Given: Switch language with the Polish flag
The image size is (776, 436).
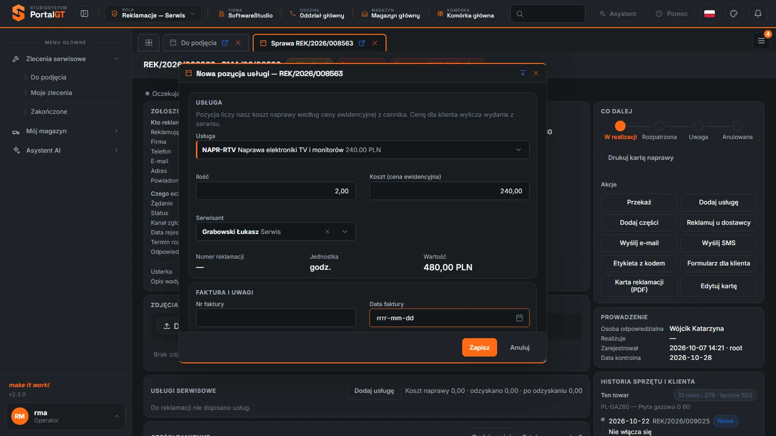Looking at the screenshot, I should 710,14.
